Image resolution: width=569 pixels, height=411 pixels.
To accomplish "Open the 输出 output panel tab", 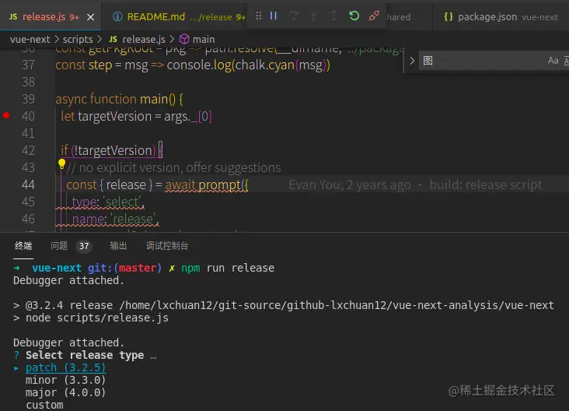I will [118, 246].
